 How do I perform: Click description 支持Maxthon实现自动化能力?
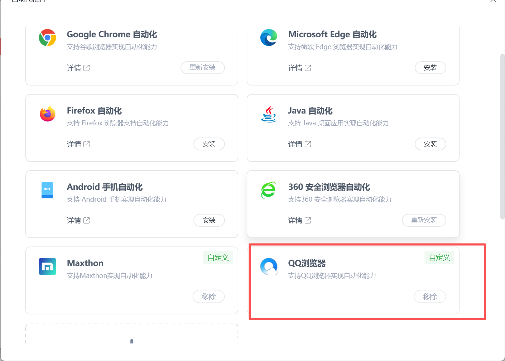pyautogui.click(x=110, y=276)
